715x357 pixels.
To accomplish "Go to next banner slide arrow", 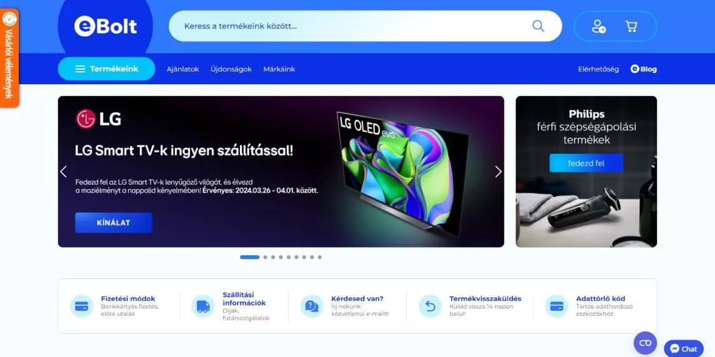I will (498, 172).
